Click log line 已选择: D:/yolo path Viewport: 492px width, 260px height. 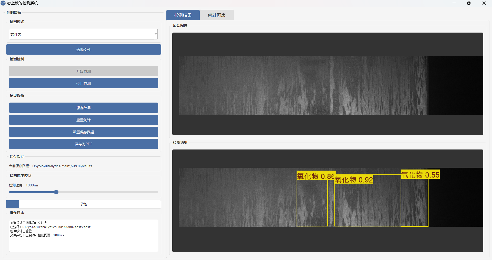tap(51, 227)
